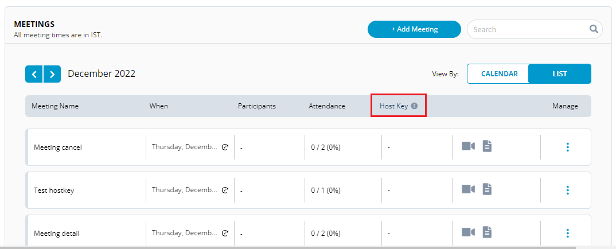Open the Test hostkey meeting name

click(54, 190)
